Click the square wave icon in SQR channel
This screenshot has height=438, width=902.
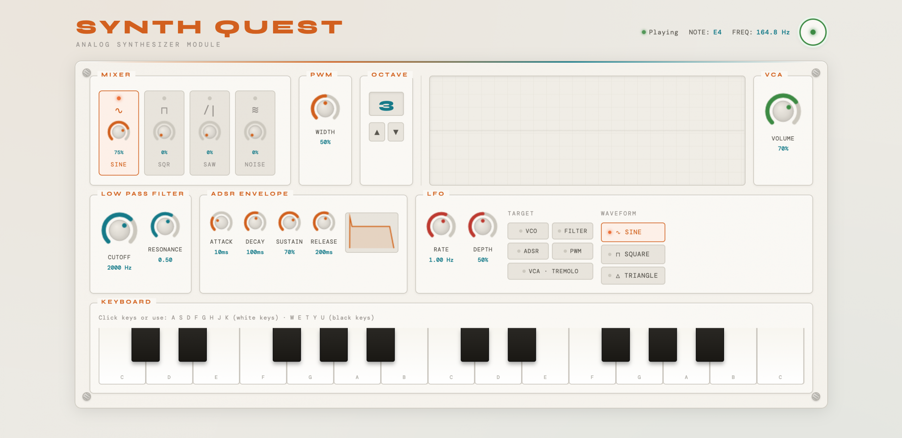(164, 111)
